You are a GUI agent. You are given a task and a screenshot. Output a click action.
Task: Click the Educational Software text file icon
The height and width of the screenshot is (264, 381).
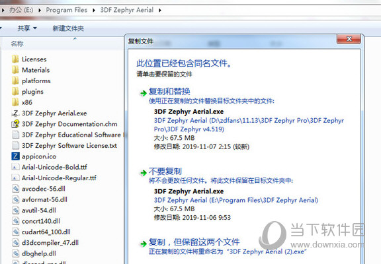15,135
